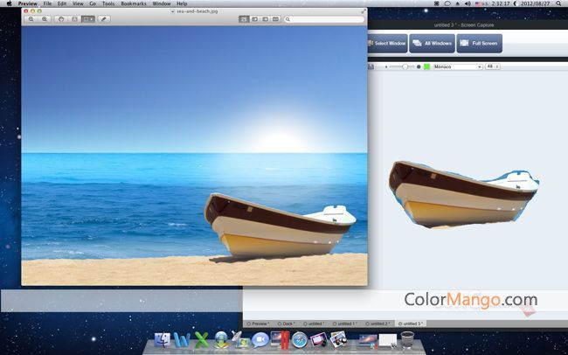This screenshot has height=355, width=568.
Task: Open the Apple menu
Action: tap(9, 3)
